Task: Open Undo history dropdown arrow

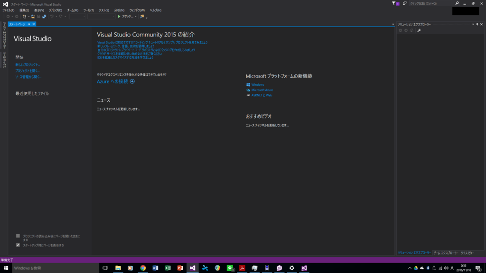Action: click(56, 17)
